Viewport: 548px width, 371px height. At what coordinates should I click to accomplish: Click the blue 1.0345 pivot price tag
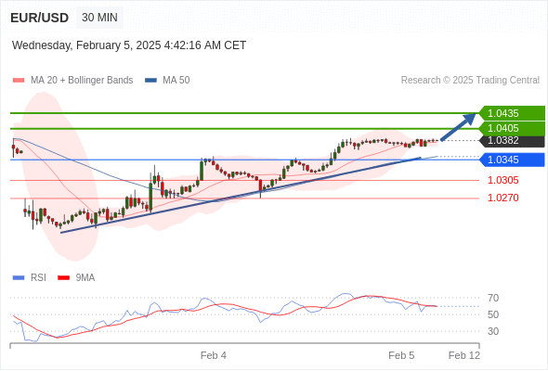(x=512, y=160)
